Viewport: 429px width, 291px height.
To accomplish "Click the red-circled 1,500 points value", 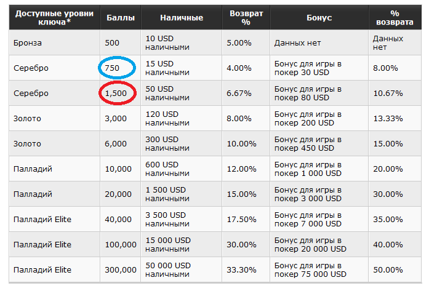I will pos(116,94).
